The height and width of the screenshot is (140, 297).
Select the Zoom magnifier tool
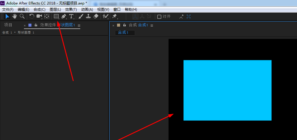22,16
